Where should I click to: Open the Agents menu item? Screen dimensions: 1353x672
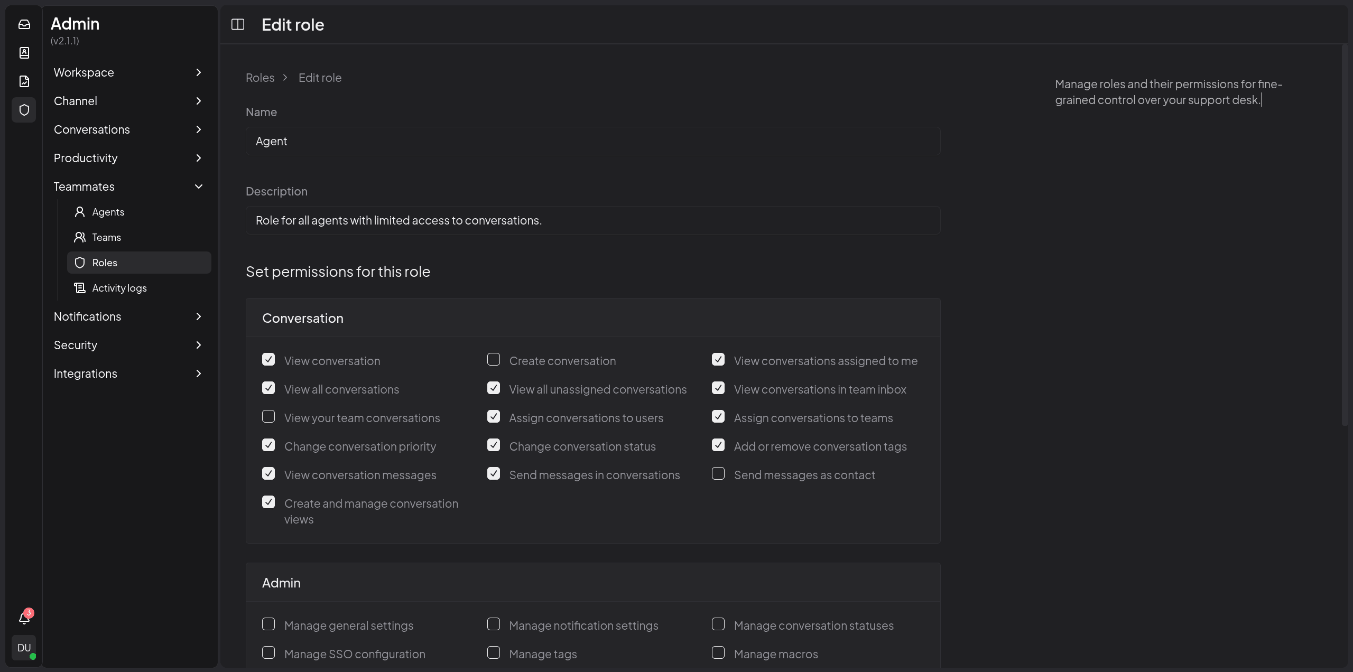point(108,212)
